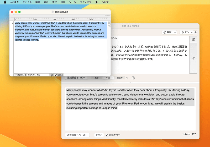Open the ヘルプ menu

point(105,2)
